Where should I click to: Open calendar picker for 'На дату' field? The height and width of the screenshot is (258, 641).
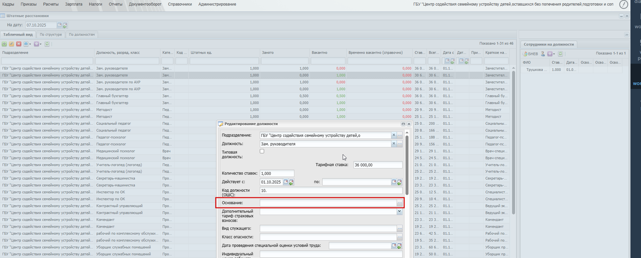pyautogui.click(x=60, y=25)
